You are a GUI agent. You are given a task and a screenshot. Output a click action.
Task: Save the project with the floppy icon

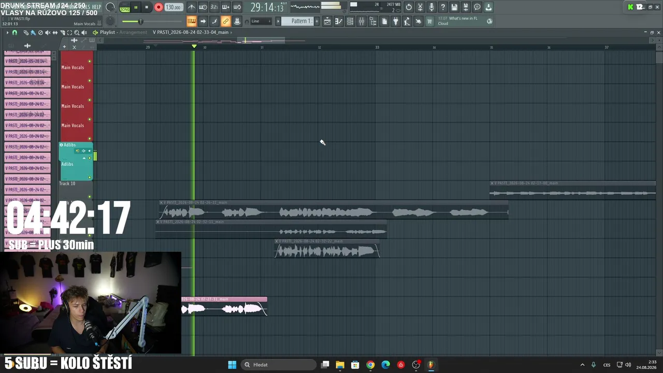pos(454,7)
